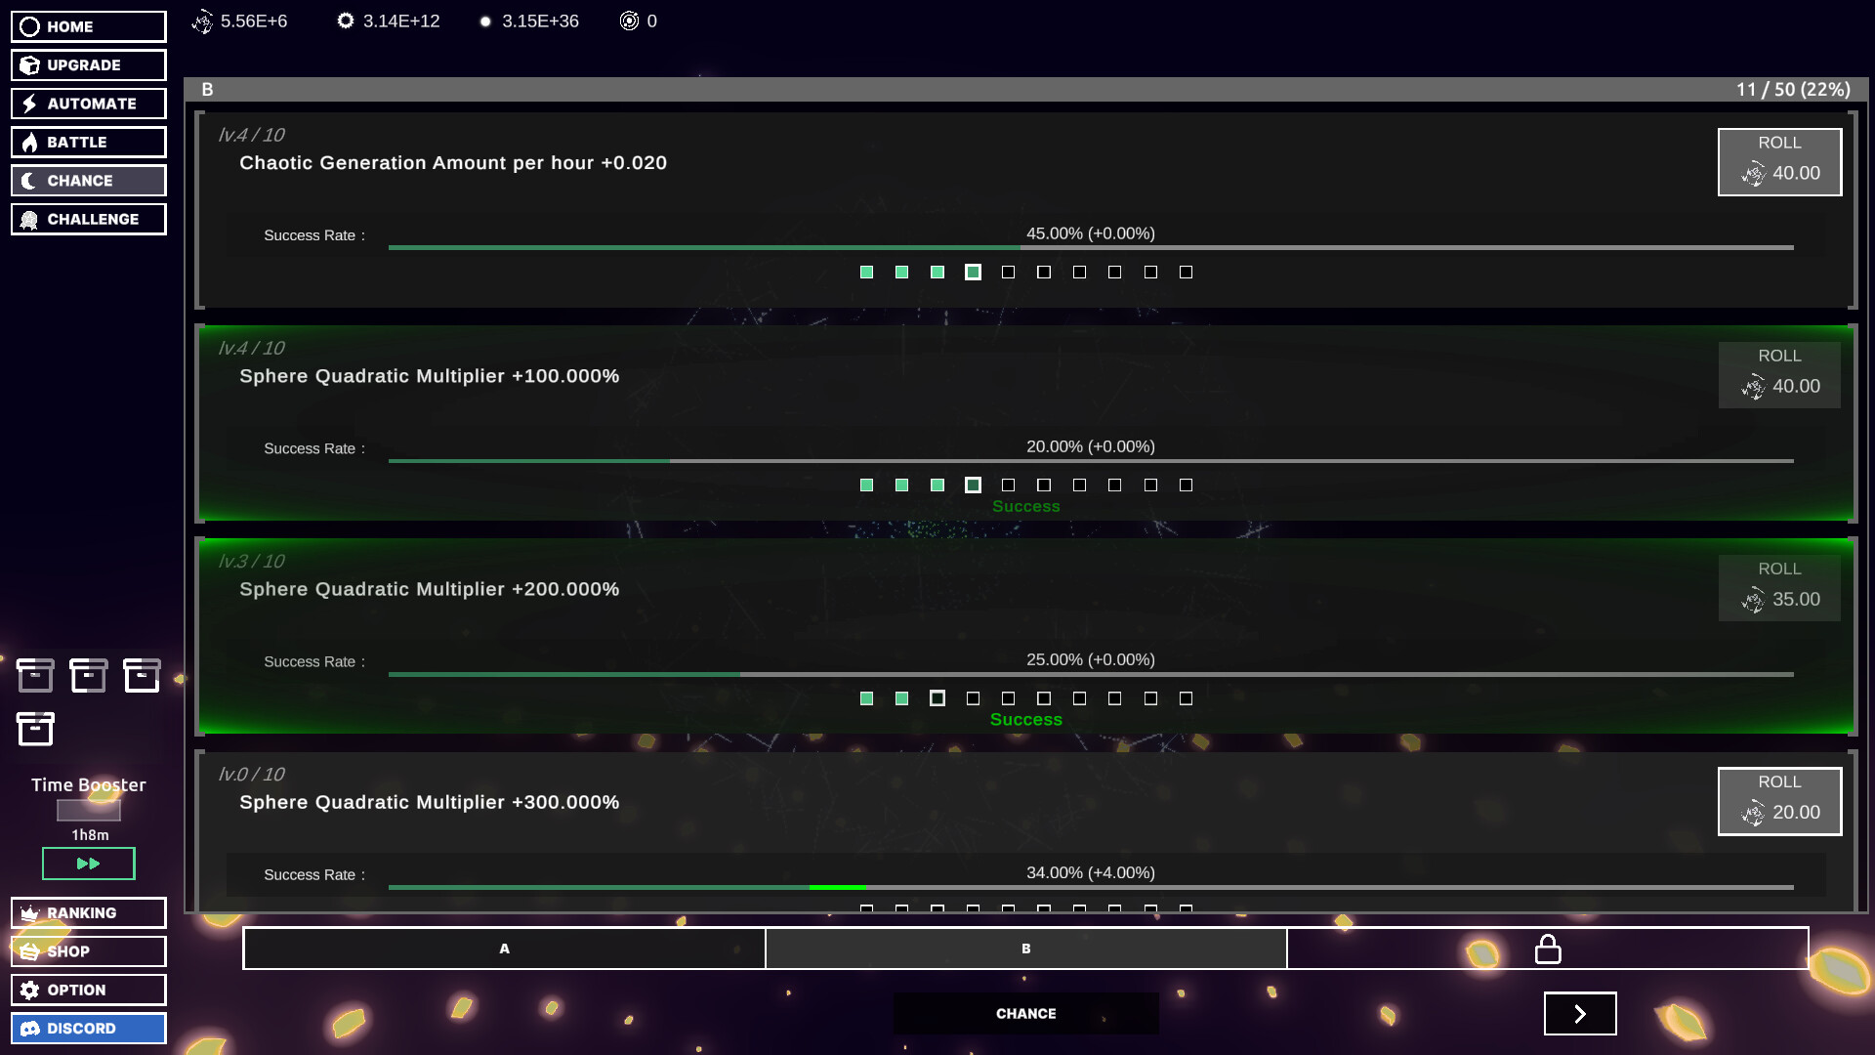Screen dimensions: 1875x1055
Task: Select the HOME icon in the sidebar
Action: coord(27,26)
